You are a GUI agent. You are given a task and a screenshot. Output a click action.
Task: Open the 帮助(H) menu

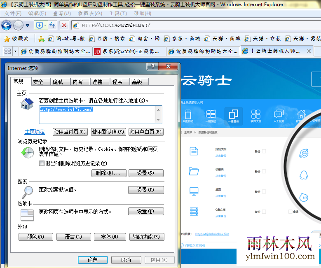point(143,14)
